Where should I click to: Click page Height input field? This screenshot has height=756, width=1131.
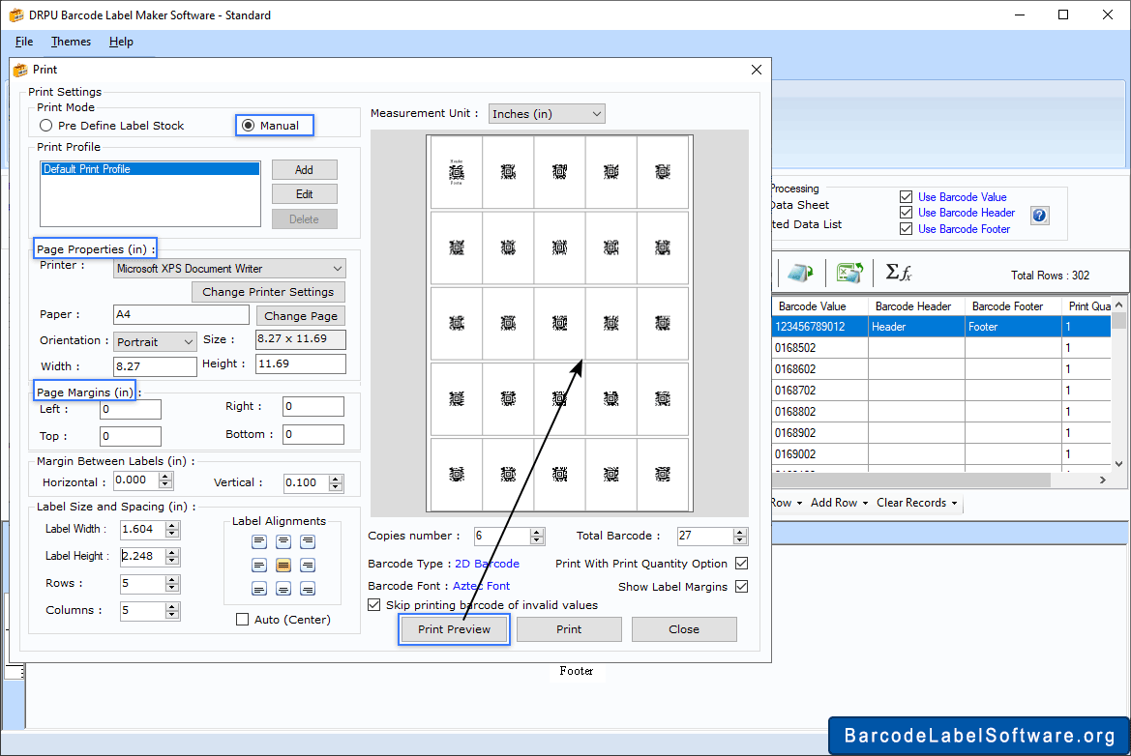pos(301,363)
